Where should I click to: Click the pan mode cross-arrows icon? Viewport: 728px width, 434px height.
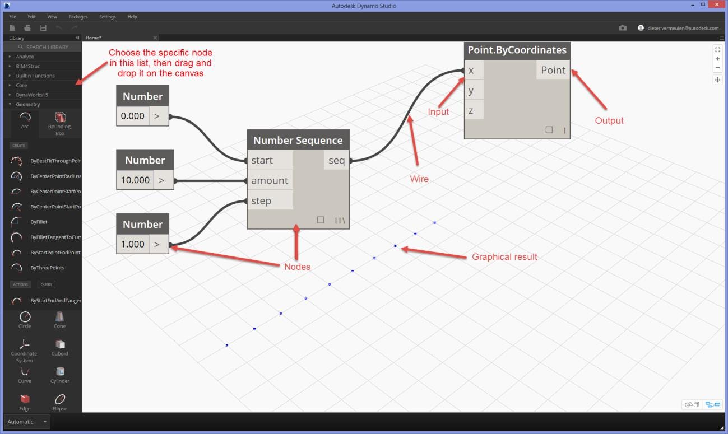[717, 80]
